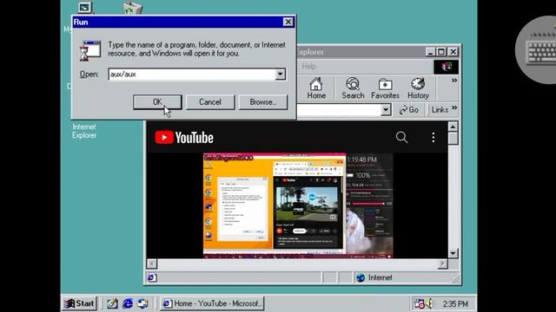Viewport: 556px width, 312px height.
Task: Confirm the Run dialog with OK
Action: click(x=157, y=102)
